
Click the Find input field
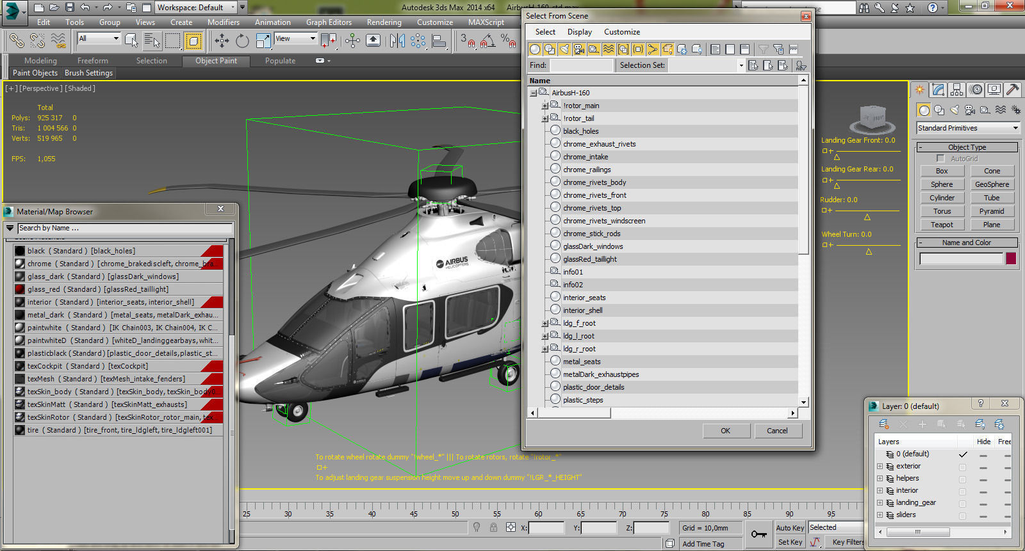pos(582,65)
